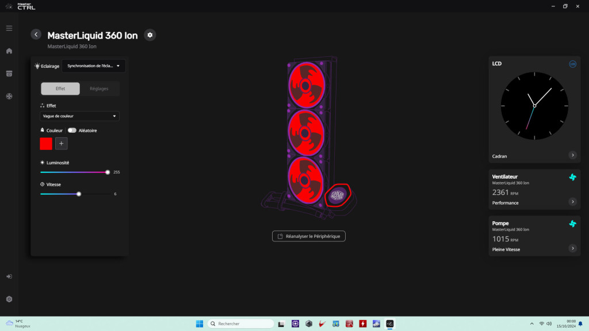Screen dimensions: 589x331
Task: Switch to the Réglages tab
Action: (99, 88)
